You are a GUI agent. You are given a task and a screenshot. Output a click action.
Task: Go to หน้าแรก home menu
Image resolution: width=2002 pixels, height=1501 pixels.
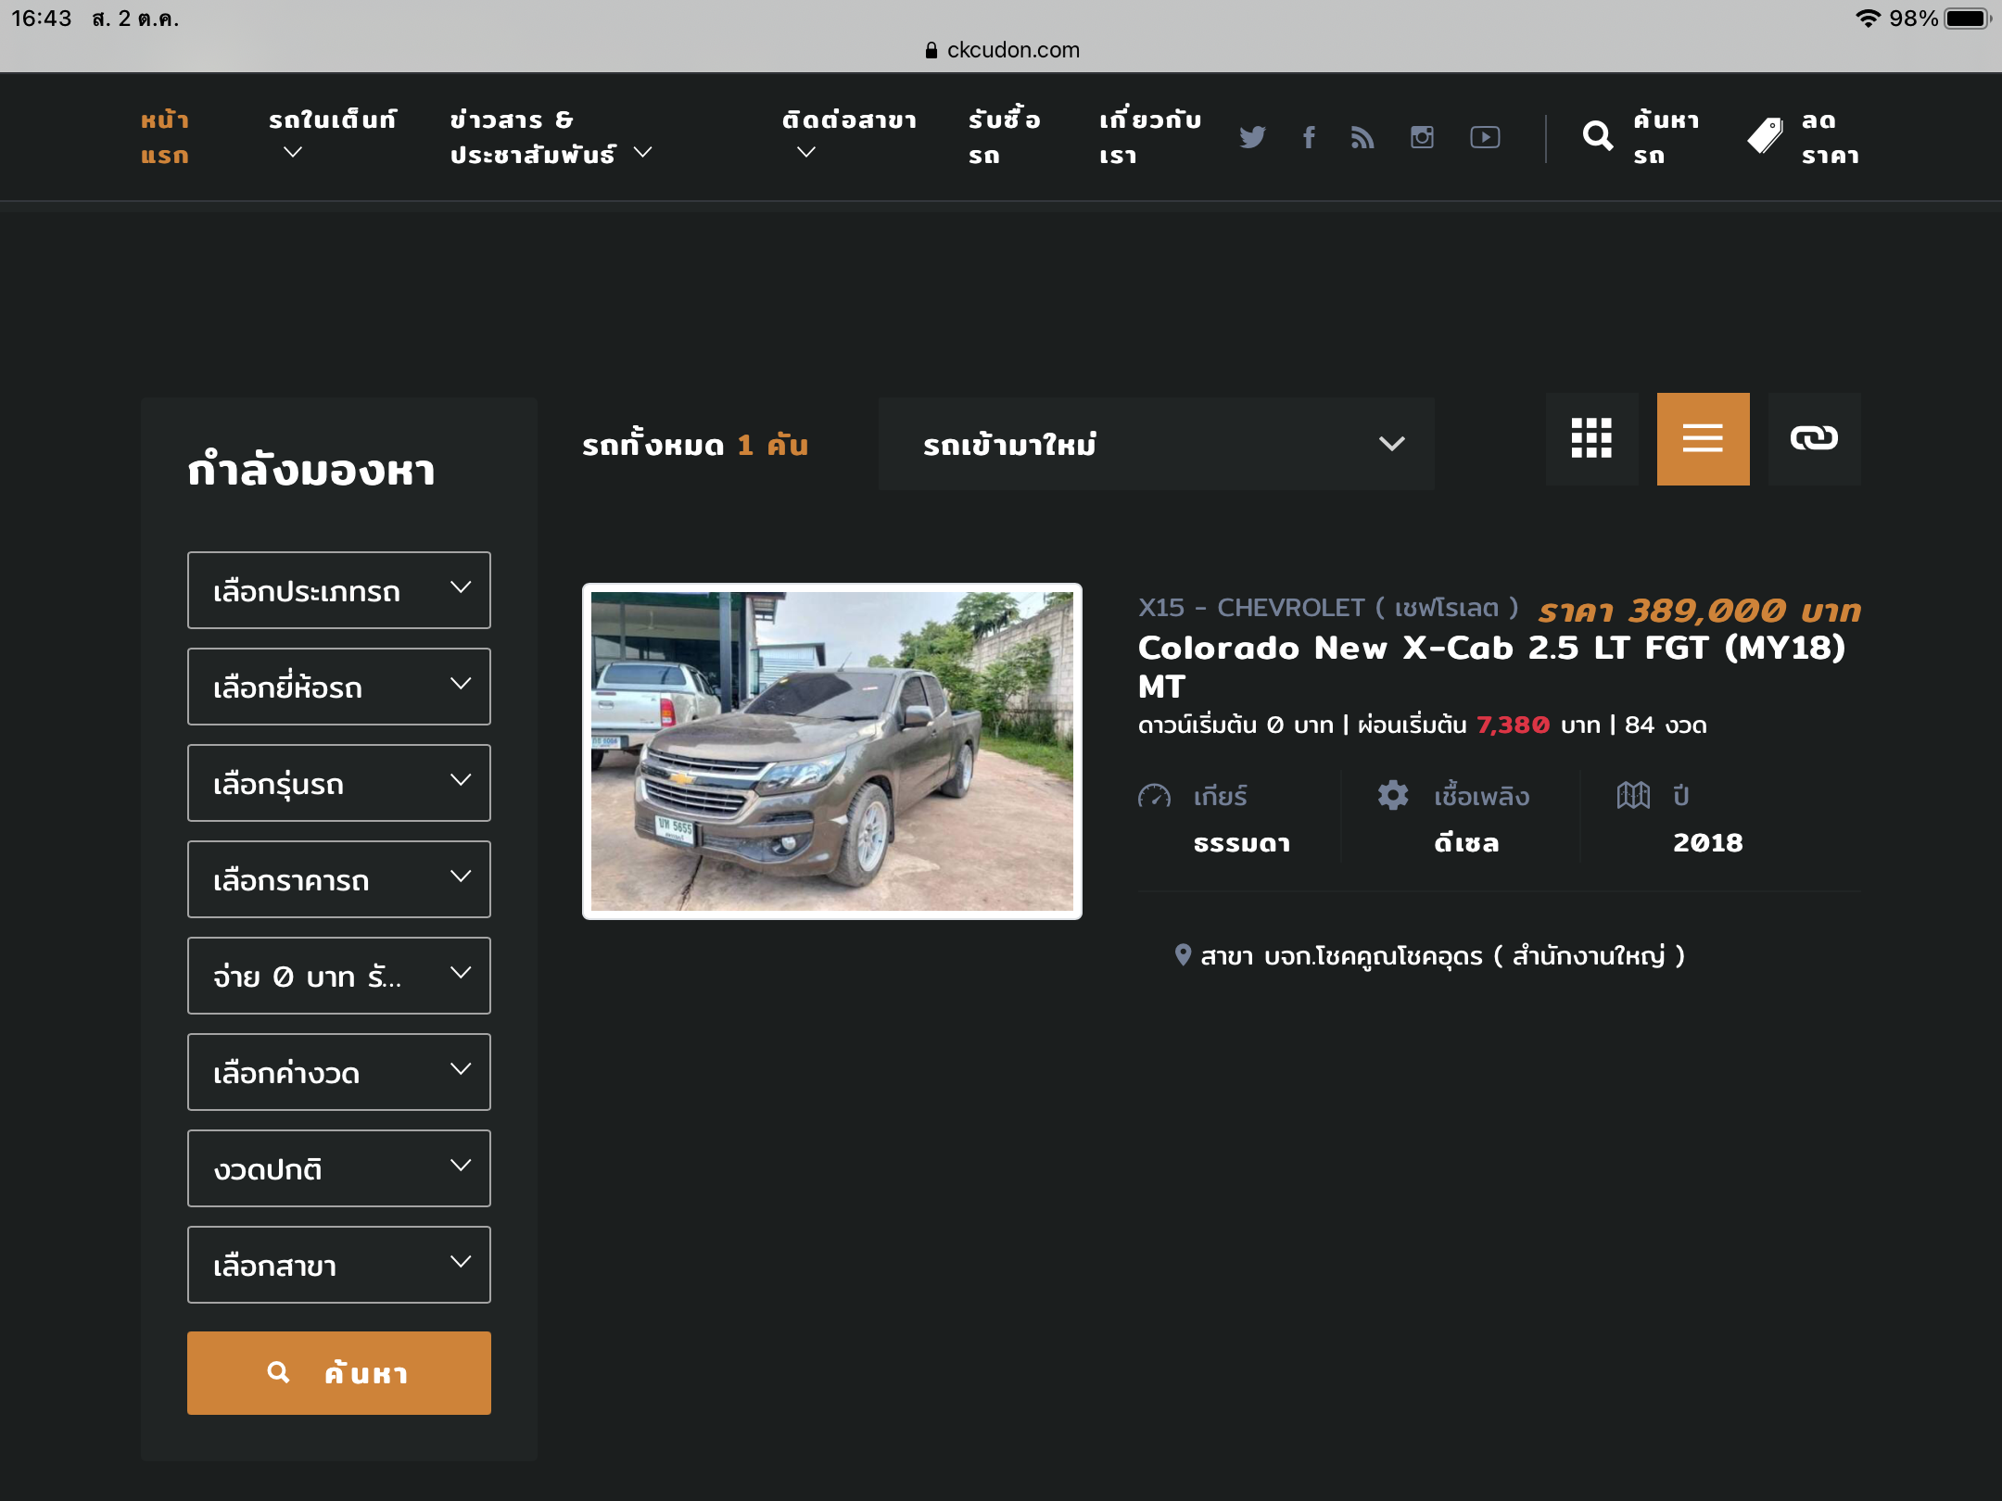pos(165,137)
